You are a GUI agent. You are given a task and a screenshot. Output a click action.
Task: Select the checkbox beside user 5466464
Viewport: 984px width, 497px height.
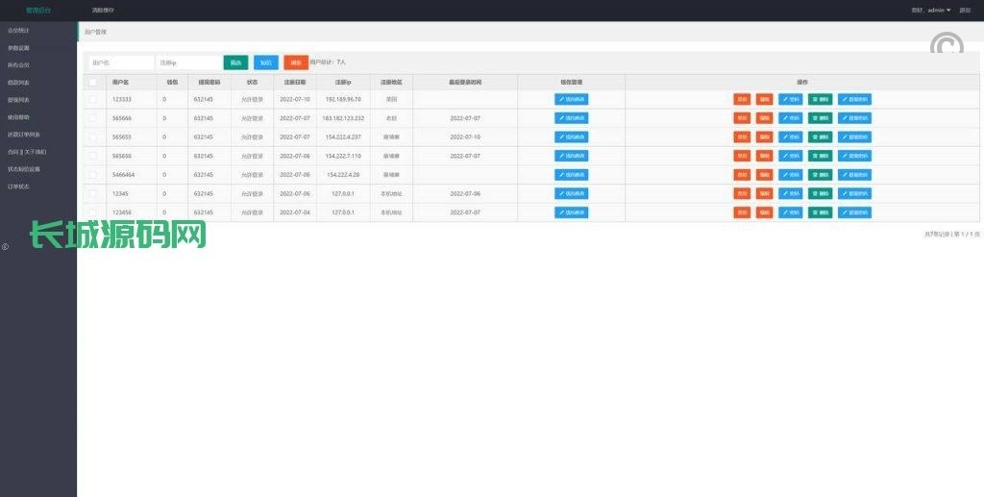[92, 175]
